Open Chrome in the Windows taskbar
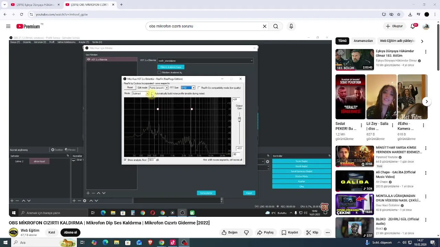This screenshot has width=440, height=247. (162, 243)
